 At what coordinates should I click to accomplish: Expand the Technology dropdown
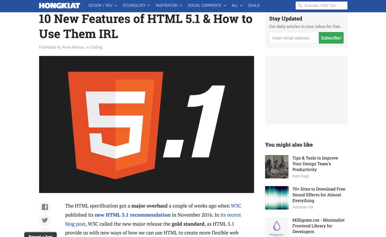136,6
